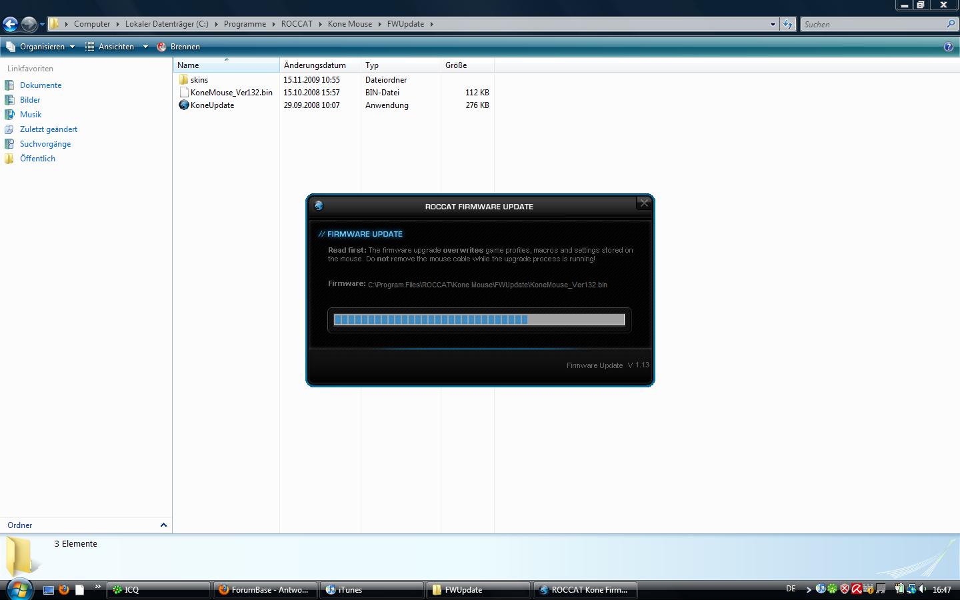Click the refresh button beside address bar
The height and width of the screenshot is (600, 960).
(x=788, y=24)
